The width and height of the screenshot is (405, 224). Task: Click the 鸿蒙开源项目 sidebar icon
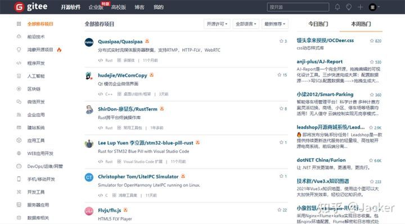[x=19, y=50]
